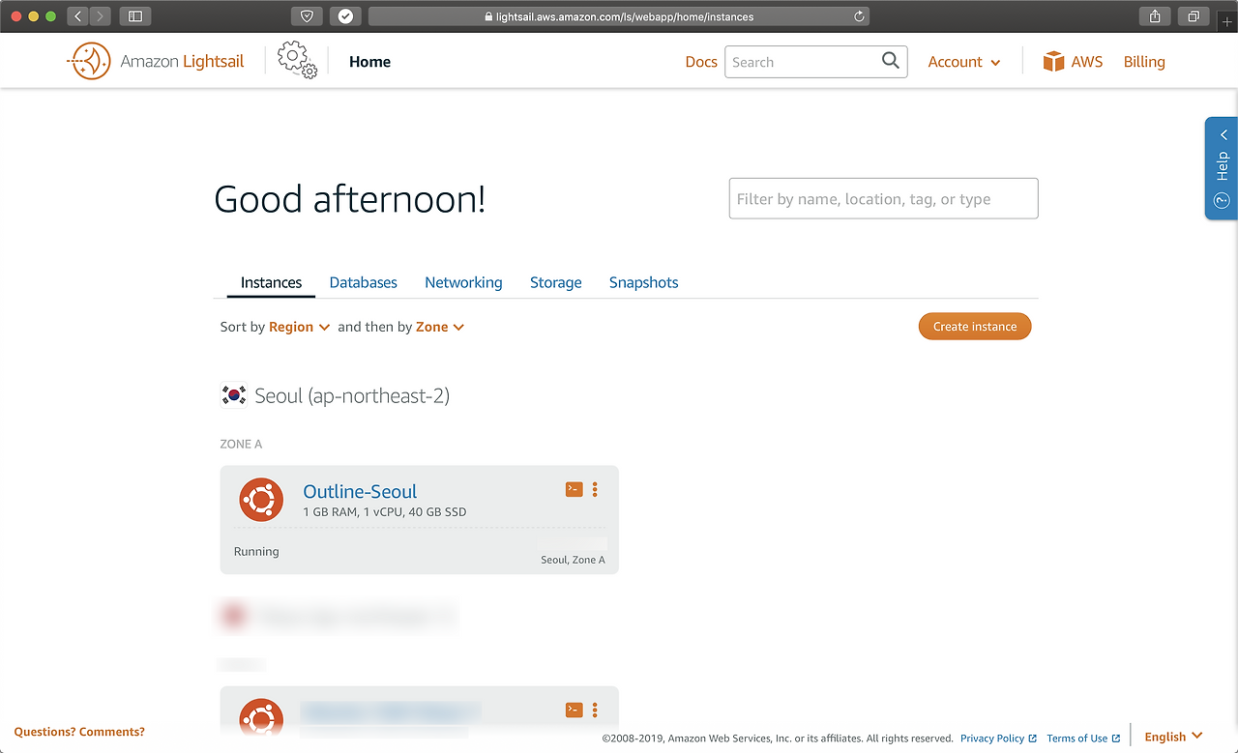This screenshot has width=1238, height=753.
Task: Click the Seoul, Zone A location text
Action: pos(573,560)
